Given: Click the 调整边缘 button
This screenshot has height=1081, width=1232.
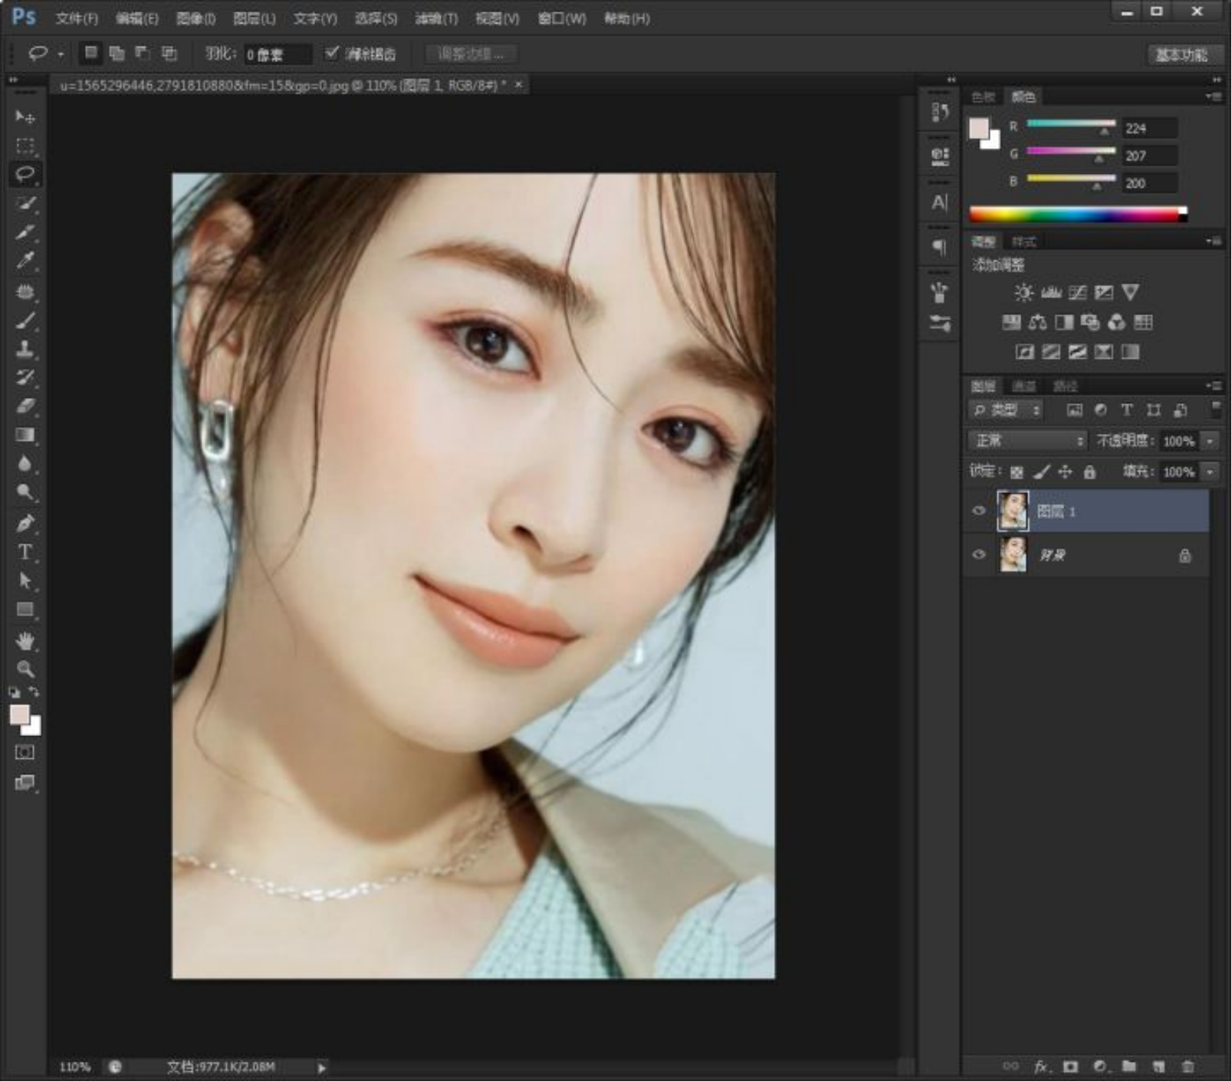Looking at the screenshot, I should coord(471,54).
